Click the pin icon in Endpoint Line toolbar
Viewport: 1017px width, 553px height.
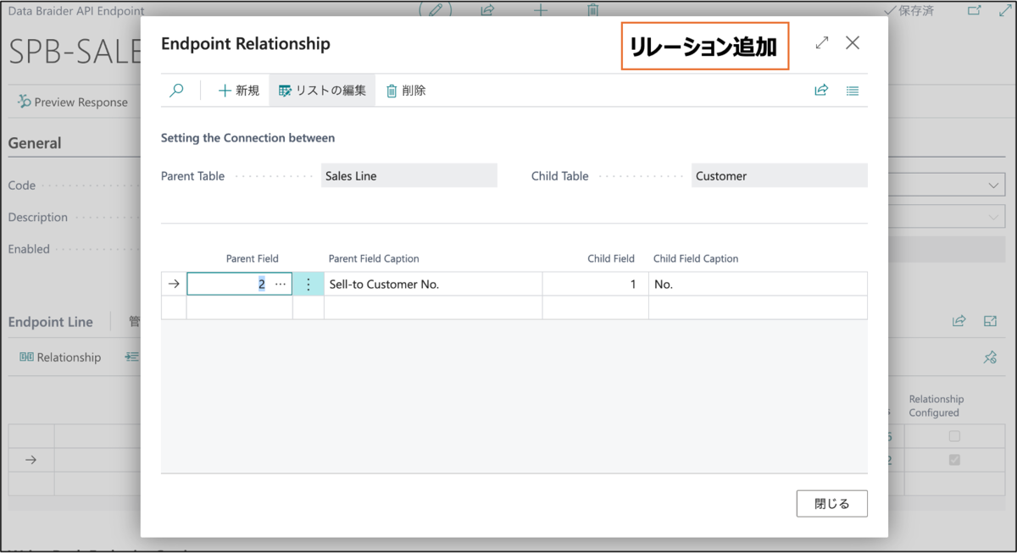tap(990, 357)
